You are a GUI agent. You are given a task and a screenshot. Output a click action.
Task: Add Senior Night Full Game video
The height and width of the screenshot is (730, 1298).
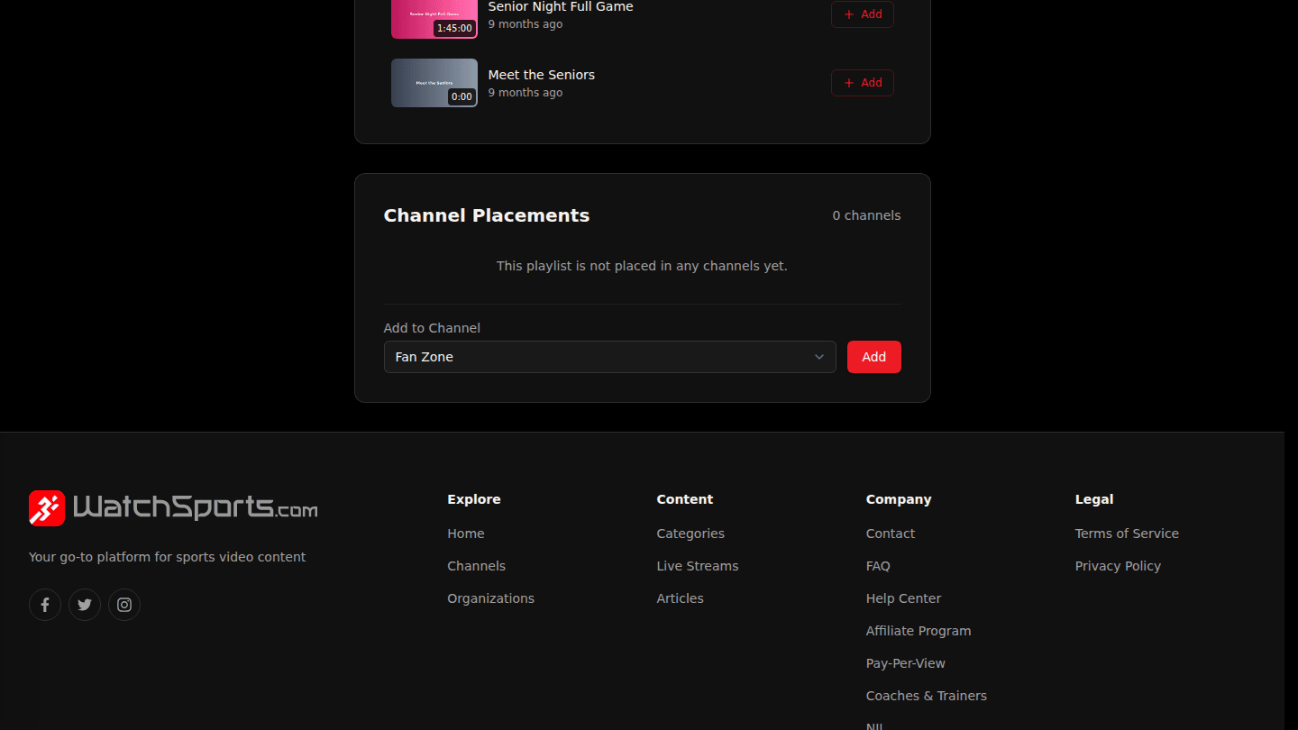coord(863,14)
